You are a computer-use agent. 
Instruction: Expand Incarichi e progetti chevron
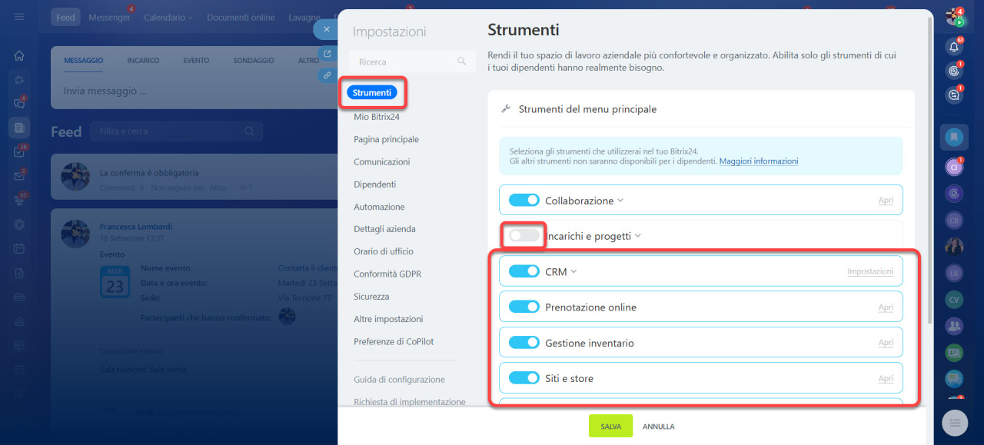tap(637, 236)
